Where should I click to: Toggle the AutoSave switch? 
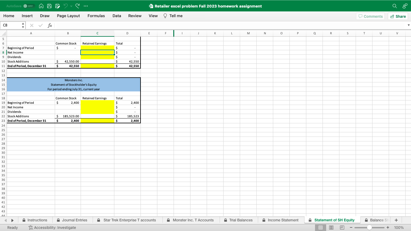29,6
